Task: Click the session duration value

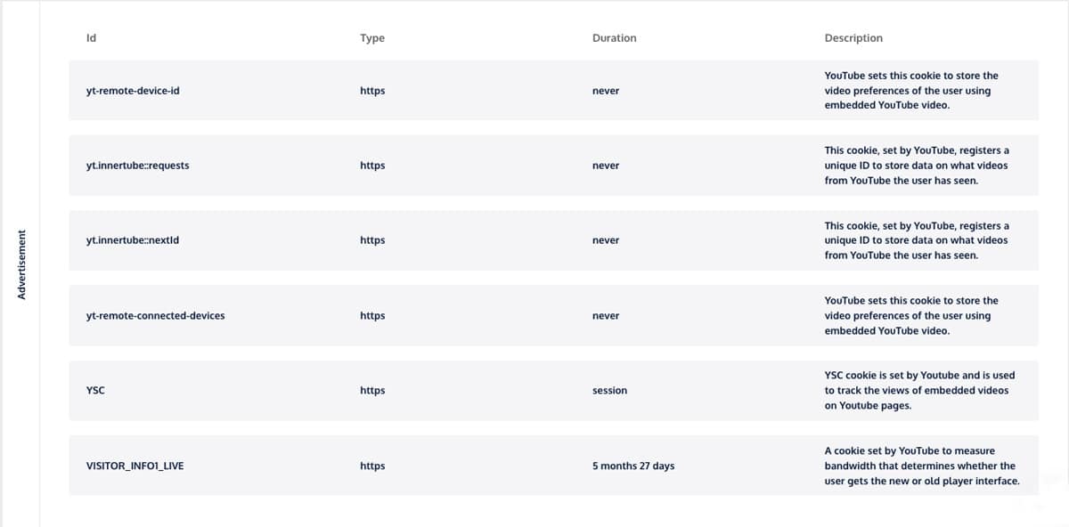Action: click(609, 390)
